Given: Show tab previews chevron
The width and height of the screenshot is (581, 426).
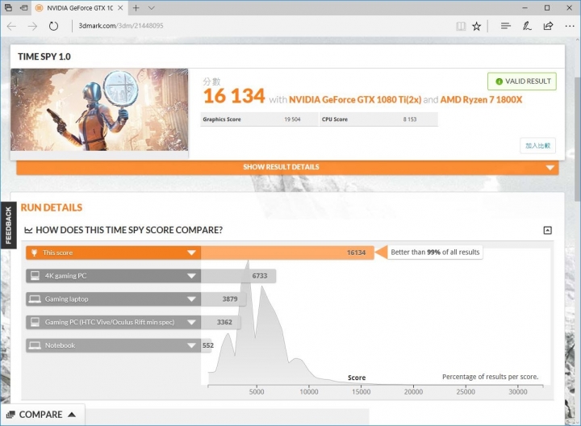Looking at the screenshot, I should (151, 8).
